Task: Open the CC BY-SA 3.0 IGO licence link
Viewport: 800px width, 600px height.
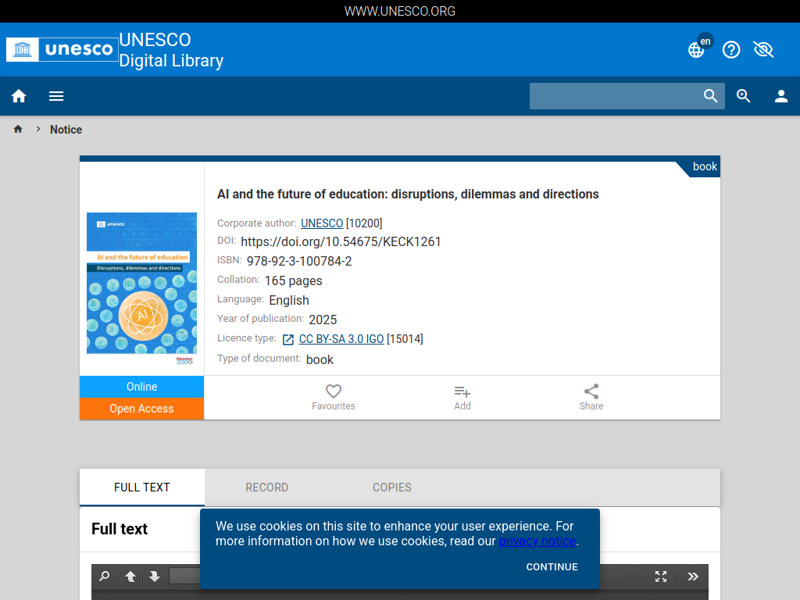Action: point(342,338)
